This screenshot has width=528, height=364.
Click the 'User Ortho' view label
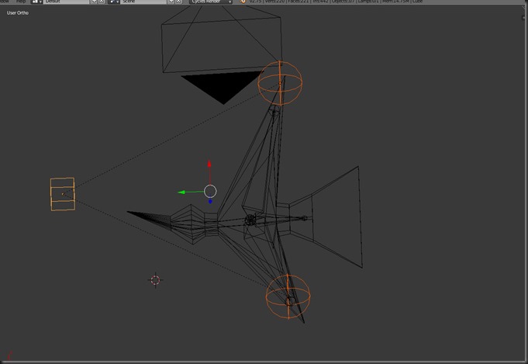tap(18, 13)
